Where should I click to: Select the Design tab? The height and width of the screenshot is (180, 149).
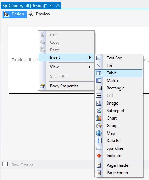point(15,14)
